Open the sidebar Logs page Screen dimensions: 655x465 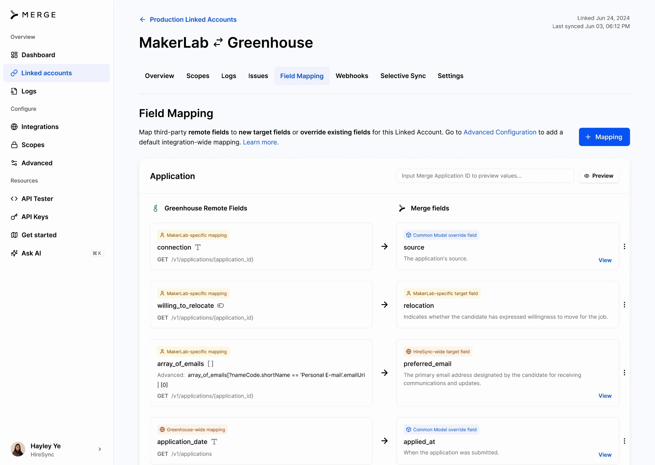point(56,91)
